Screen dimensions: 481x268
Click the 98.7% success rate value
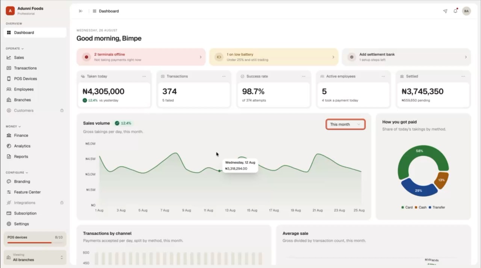(x=253, y=91)
